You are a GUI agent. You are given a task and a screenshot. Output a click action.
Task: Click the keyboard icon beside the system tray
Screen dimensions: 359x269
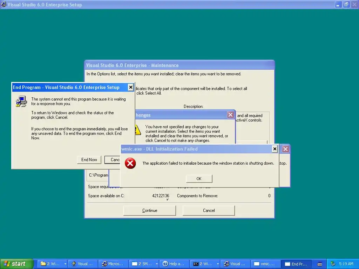click(x=320, y=264)
